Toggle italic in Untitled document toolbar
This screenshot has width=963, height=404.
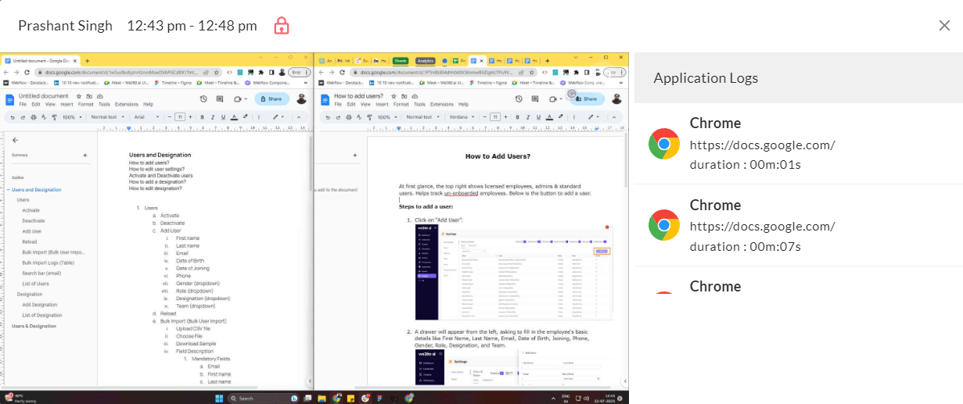coord(213,117)
